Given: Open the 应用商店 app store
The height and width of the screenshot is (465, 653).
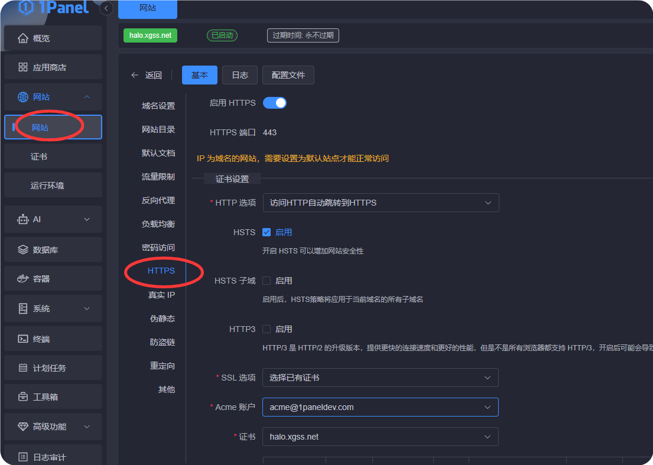Looking at the screenshot, I should tap(53, 67).
